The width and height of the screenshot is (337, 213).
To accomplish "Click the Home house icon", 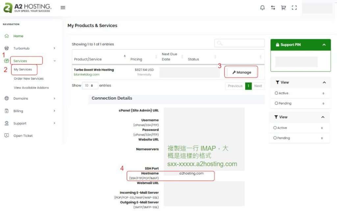I will pyautogui.click(x=7, y=36).
